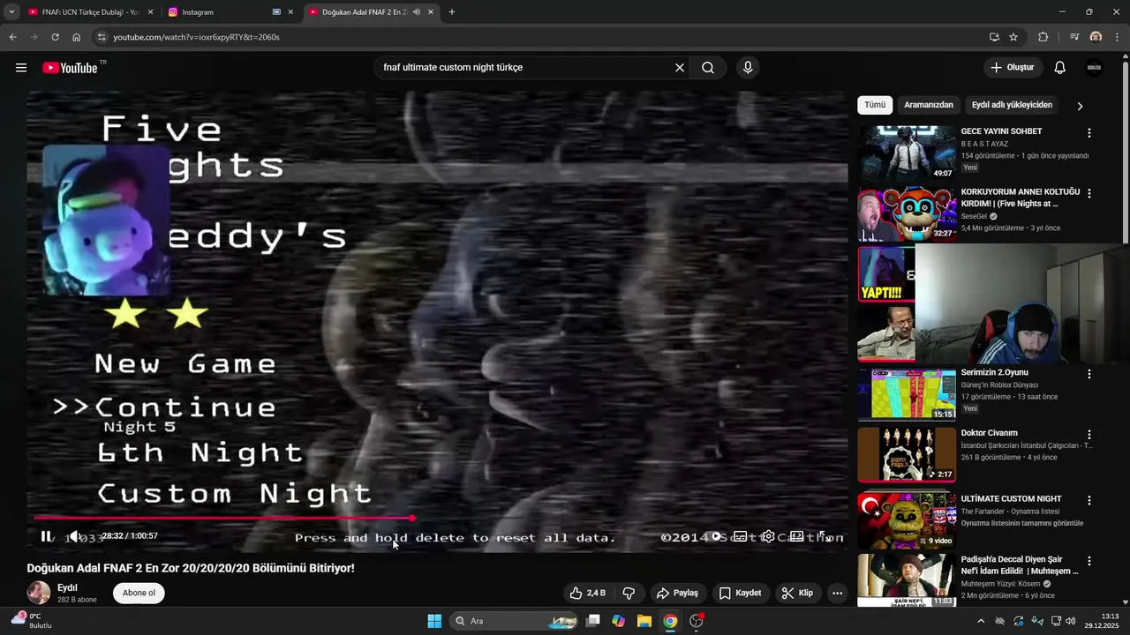Open the YouTube account avatar menu

(x=1094, y=68)
